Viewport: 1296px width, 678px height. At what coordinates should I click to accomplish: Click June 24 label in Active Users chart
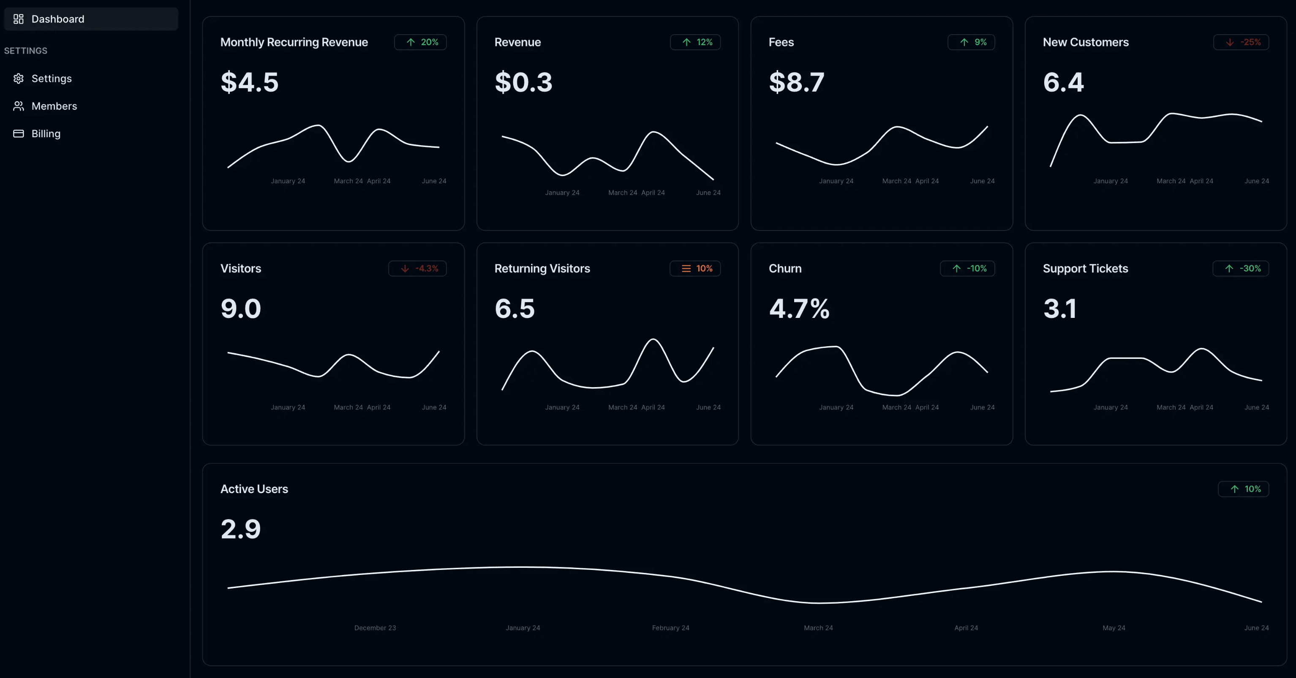1256,628
